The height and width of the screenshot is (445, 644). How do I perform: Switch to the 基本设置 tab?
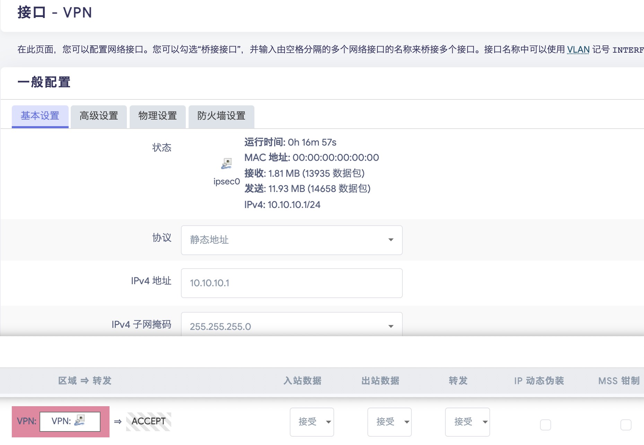point(40,116)
